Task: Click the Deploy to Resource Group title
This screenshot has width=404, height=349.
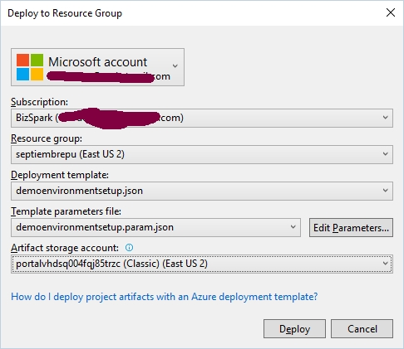Action: pos(65,13)
